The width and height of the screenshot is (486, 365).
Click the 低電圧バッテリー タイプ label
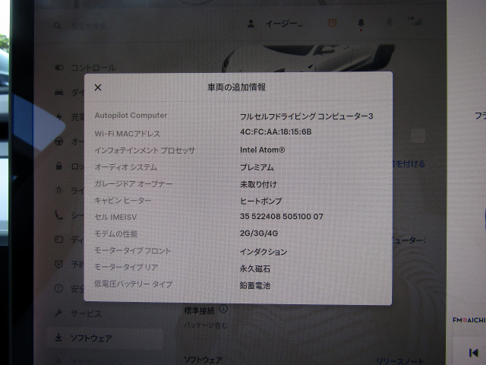[x=134, y=284]
